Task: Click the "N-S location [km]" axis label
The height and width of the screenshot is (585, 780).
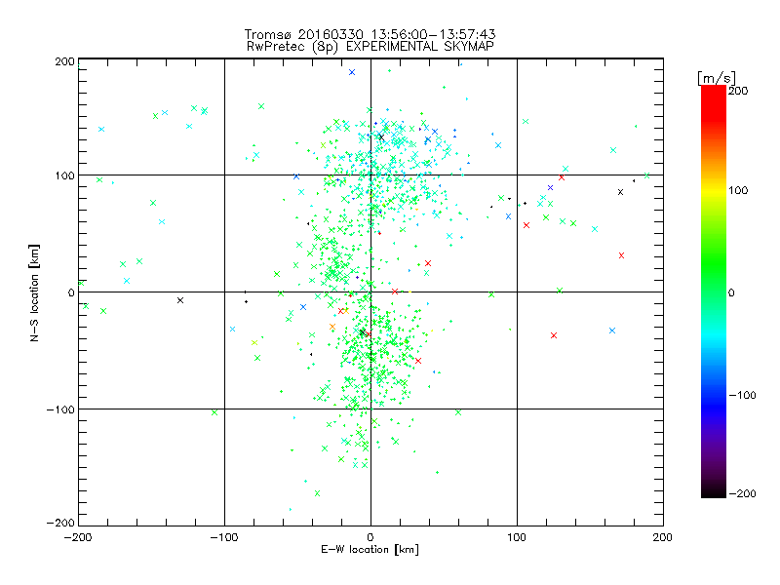Action: click(x=34, y=292)
